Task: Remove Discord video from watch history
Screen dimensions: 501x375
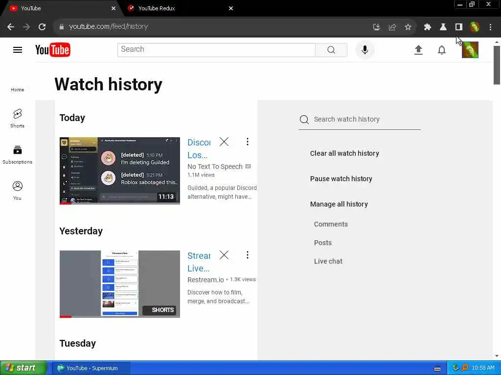Action: click(224, 142)
